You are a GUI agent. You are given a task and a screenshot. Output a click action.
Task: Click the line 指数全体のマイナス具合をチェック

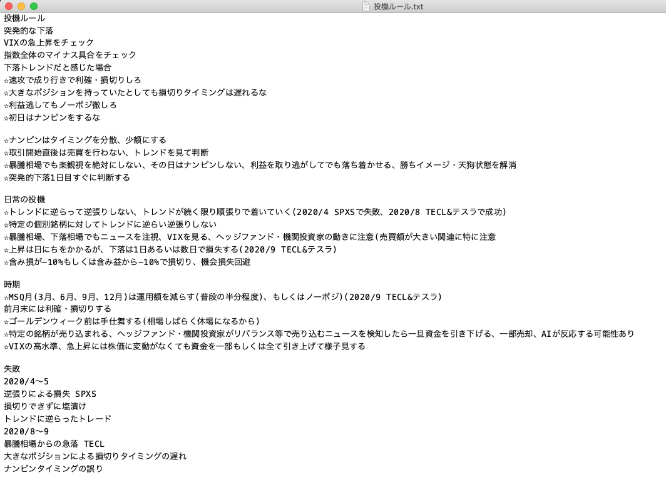[70, 55]
